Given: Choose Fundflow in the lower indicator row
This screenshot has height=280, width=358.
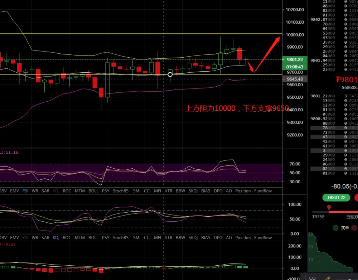Looking at the screenshot, I should [x=263, y=237].
